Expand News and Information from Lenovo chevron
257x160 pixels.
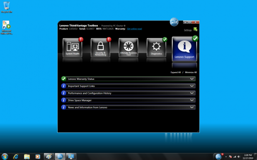click(x=192, y=107)
